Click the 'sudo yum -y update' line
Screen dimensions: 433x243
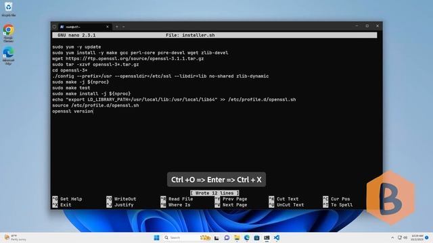tap(76, 47)
